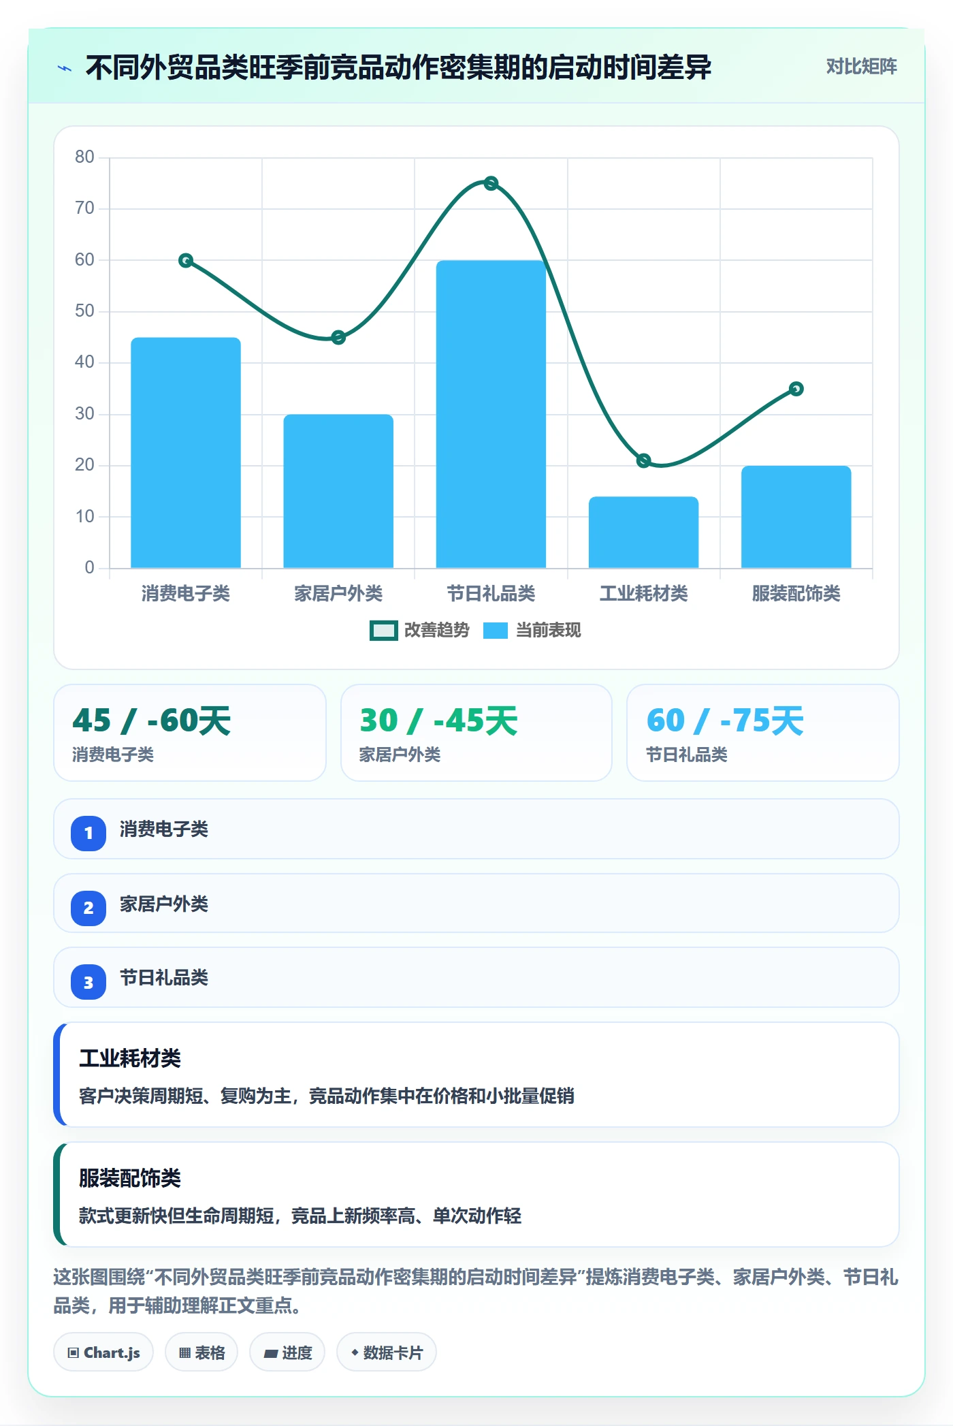The height and width of the screenshot is (1426, 953).
Task: Click the number 3 badge for 节日礼品类
Action: pyautogui.click(x=88, y=982)
